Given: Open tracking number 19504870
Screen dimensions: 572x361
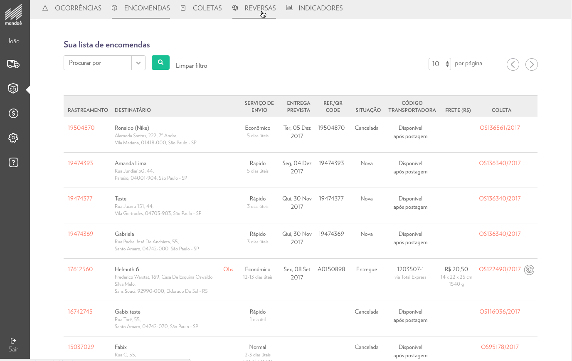Looking at the screenshot, I should (x=81, y=128).
